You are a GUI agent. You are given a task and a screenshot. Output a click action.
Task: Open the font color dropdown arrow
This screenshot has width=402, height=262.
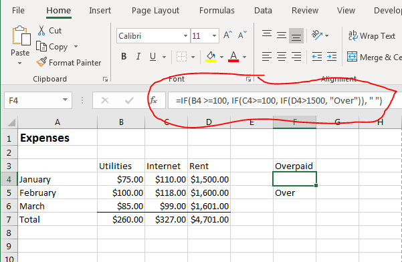[244, 57]
